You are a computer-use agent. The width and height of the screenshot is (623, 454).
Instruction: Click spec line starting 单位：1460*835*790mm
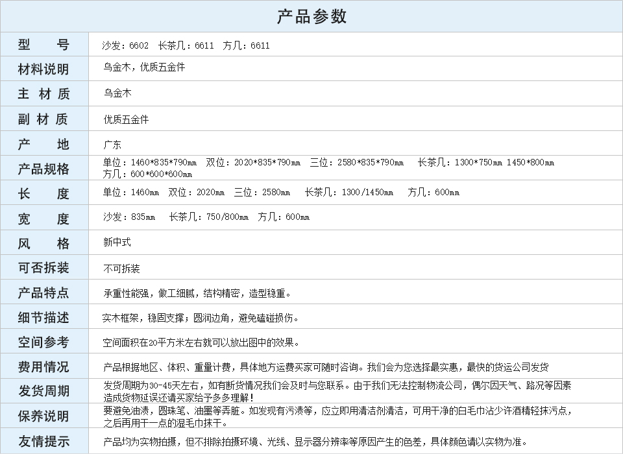[x=328, y=162]
